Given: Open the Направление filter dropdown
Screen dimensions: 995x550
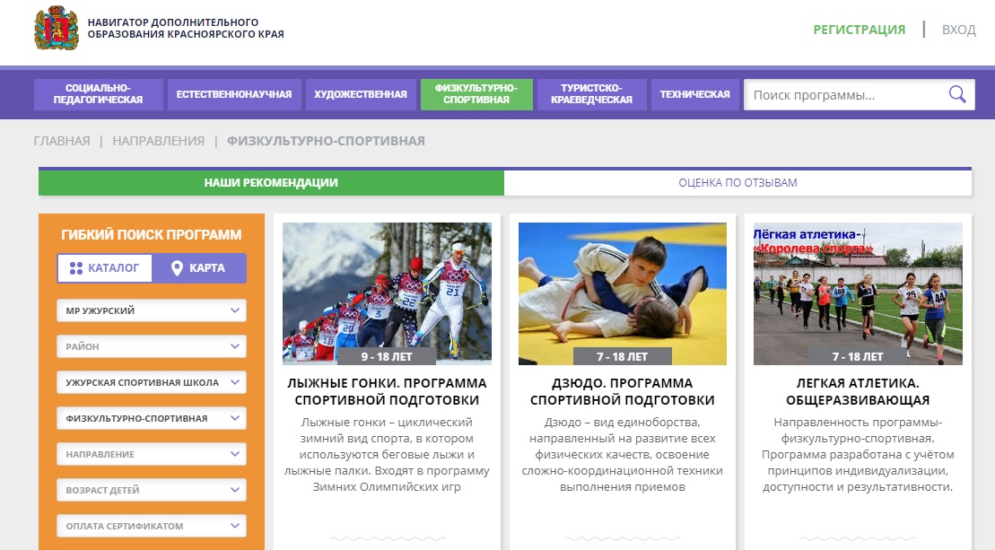Looking at the screenshot, I should pyautogui.click(x=151, y=454).
